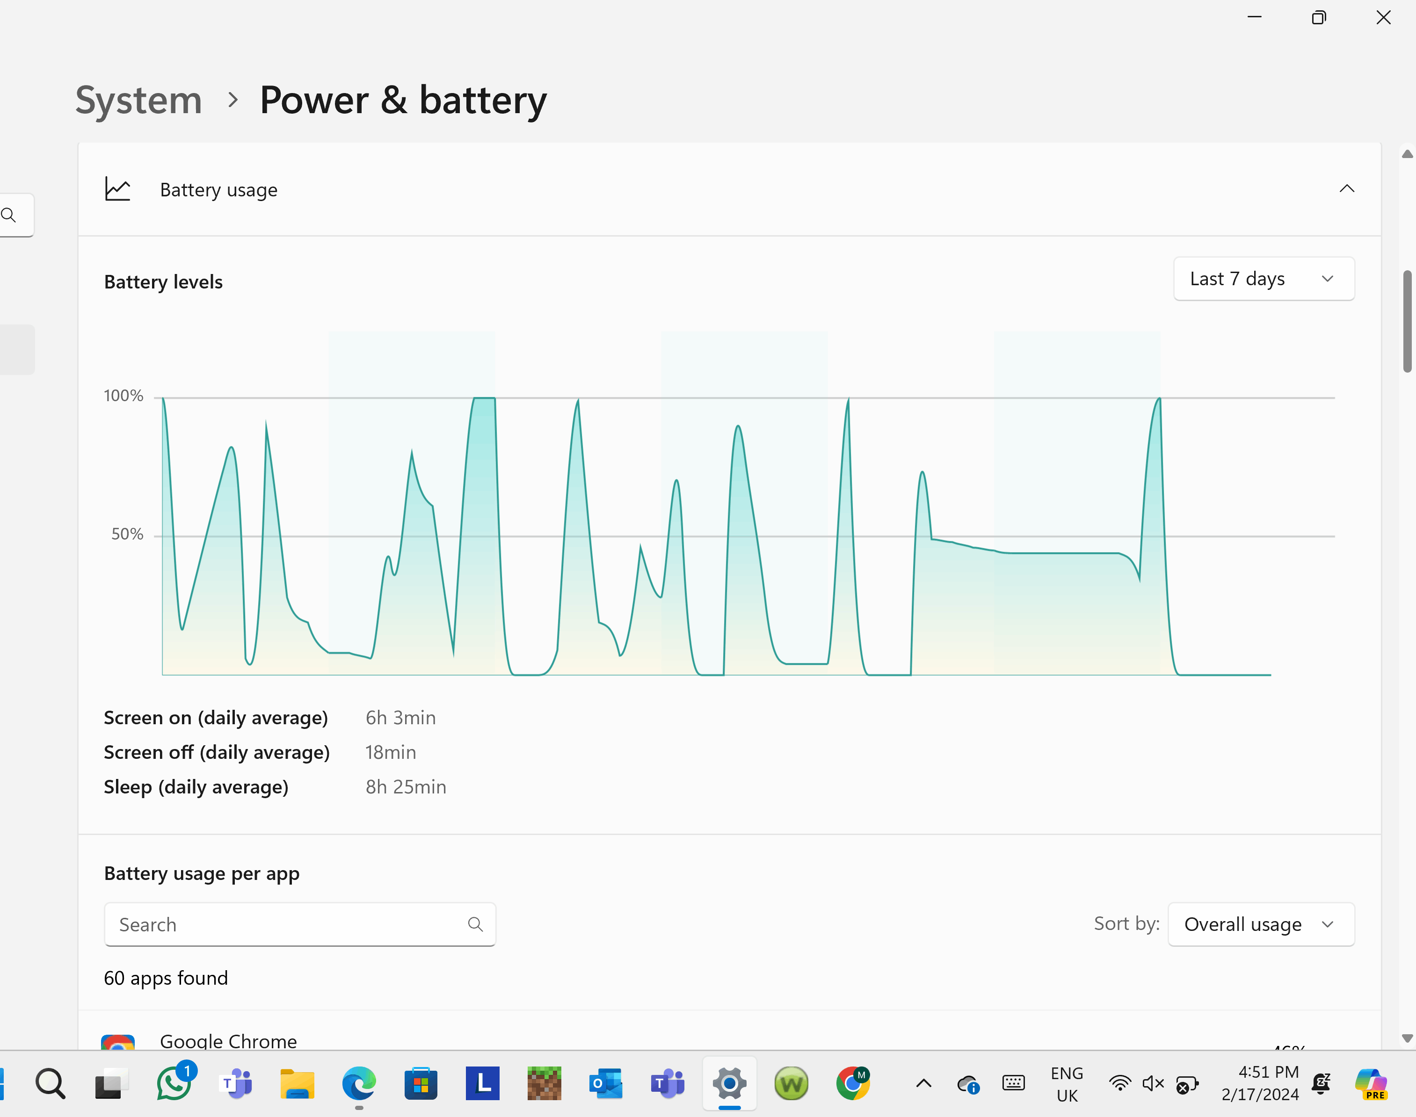This screenshot has width=1416, height=1117.
Task: Click the taskbar Search magnifier icon
Action: [x=51, y=1084]
